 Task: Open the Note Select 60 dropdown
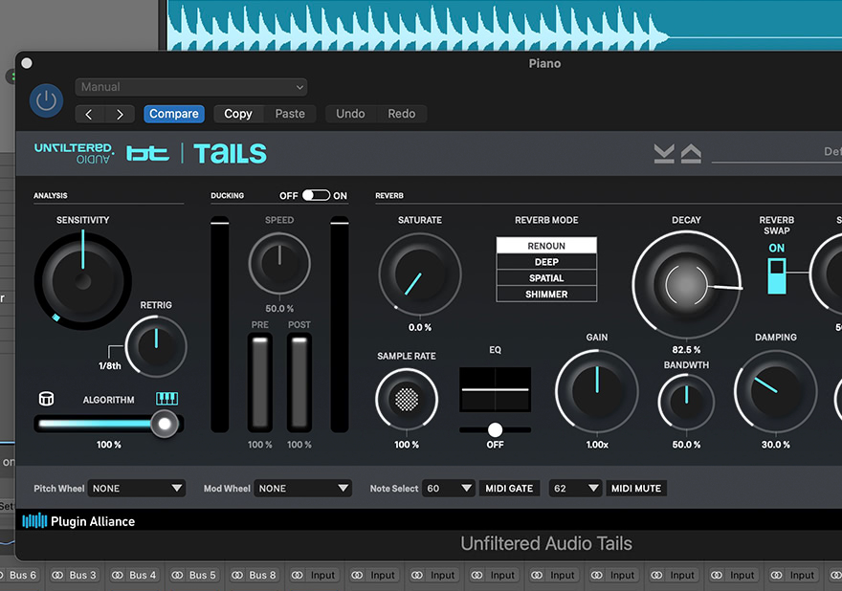[x=449, y=489]
